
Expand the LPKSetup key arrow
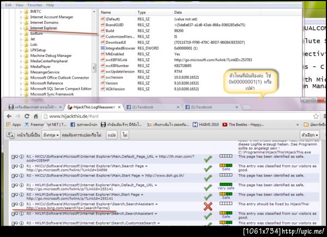pos(21,50)
